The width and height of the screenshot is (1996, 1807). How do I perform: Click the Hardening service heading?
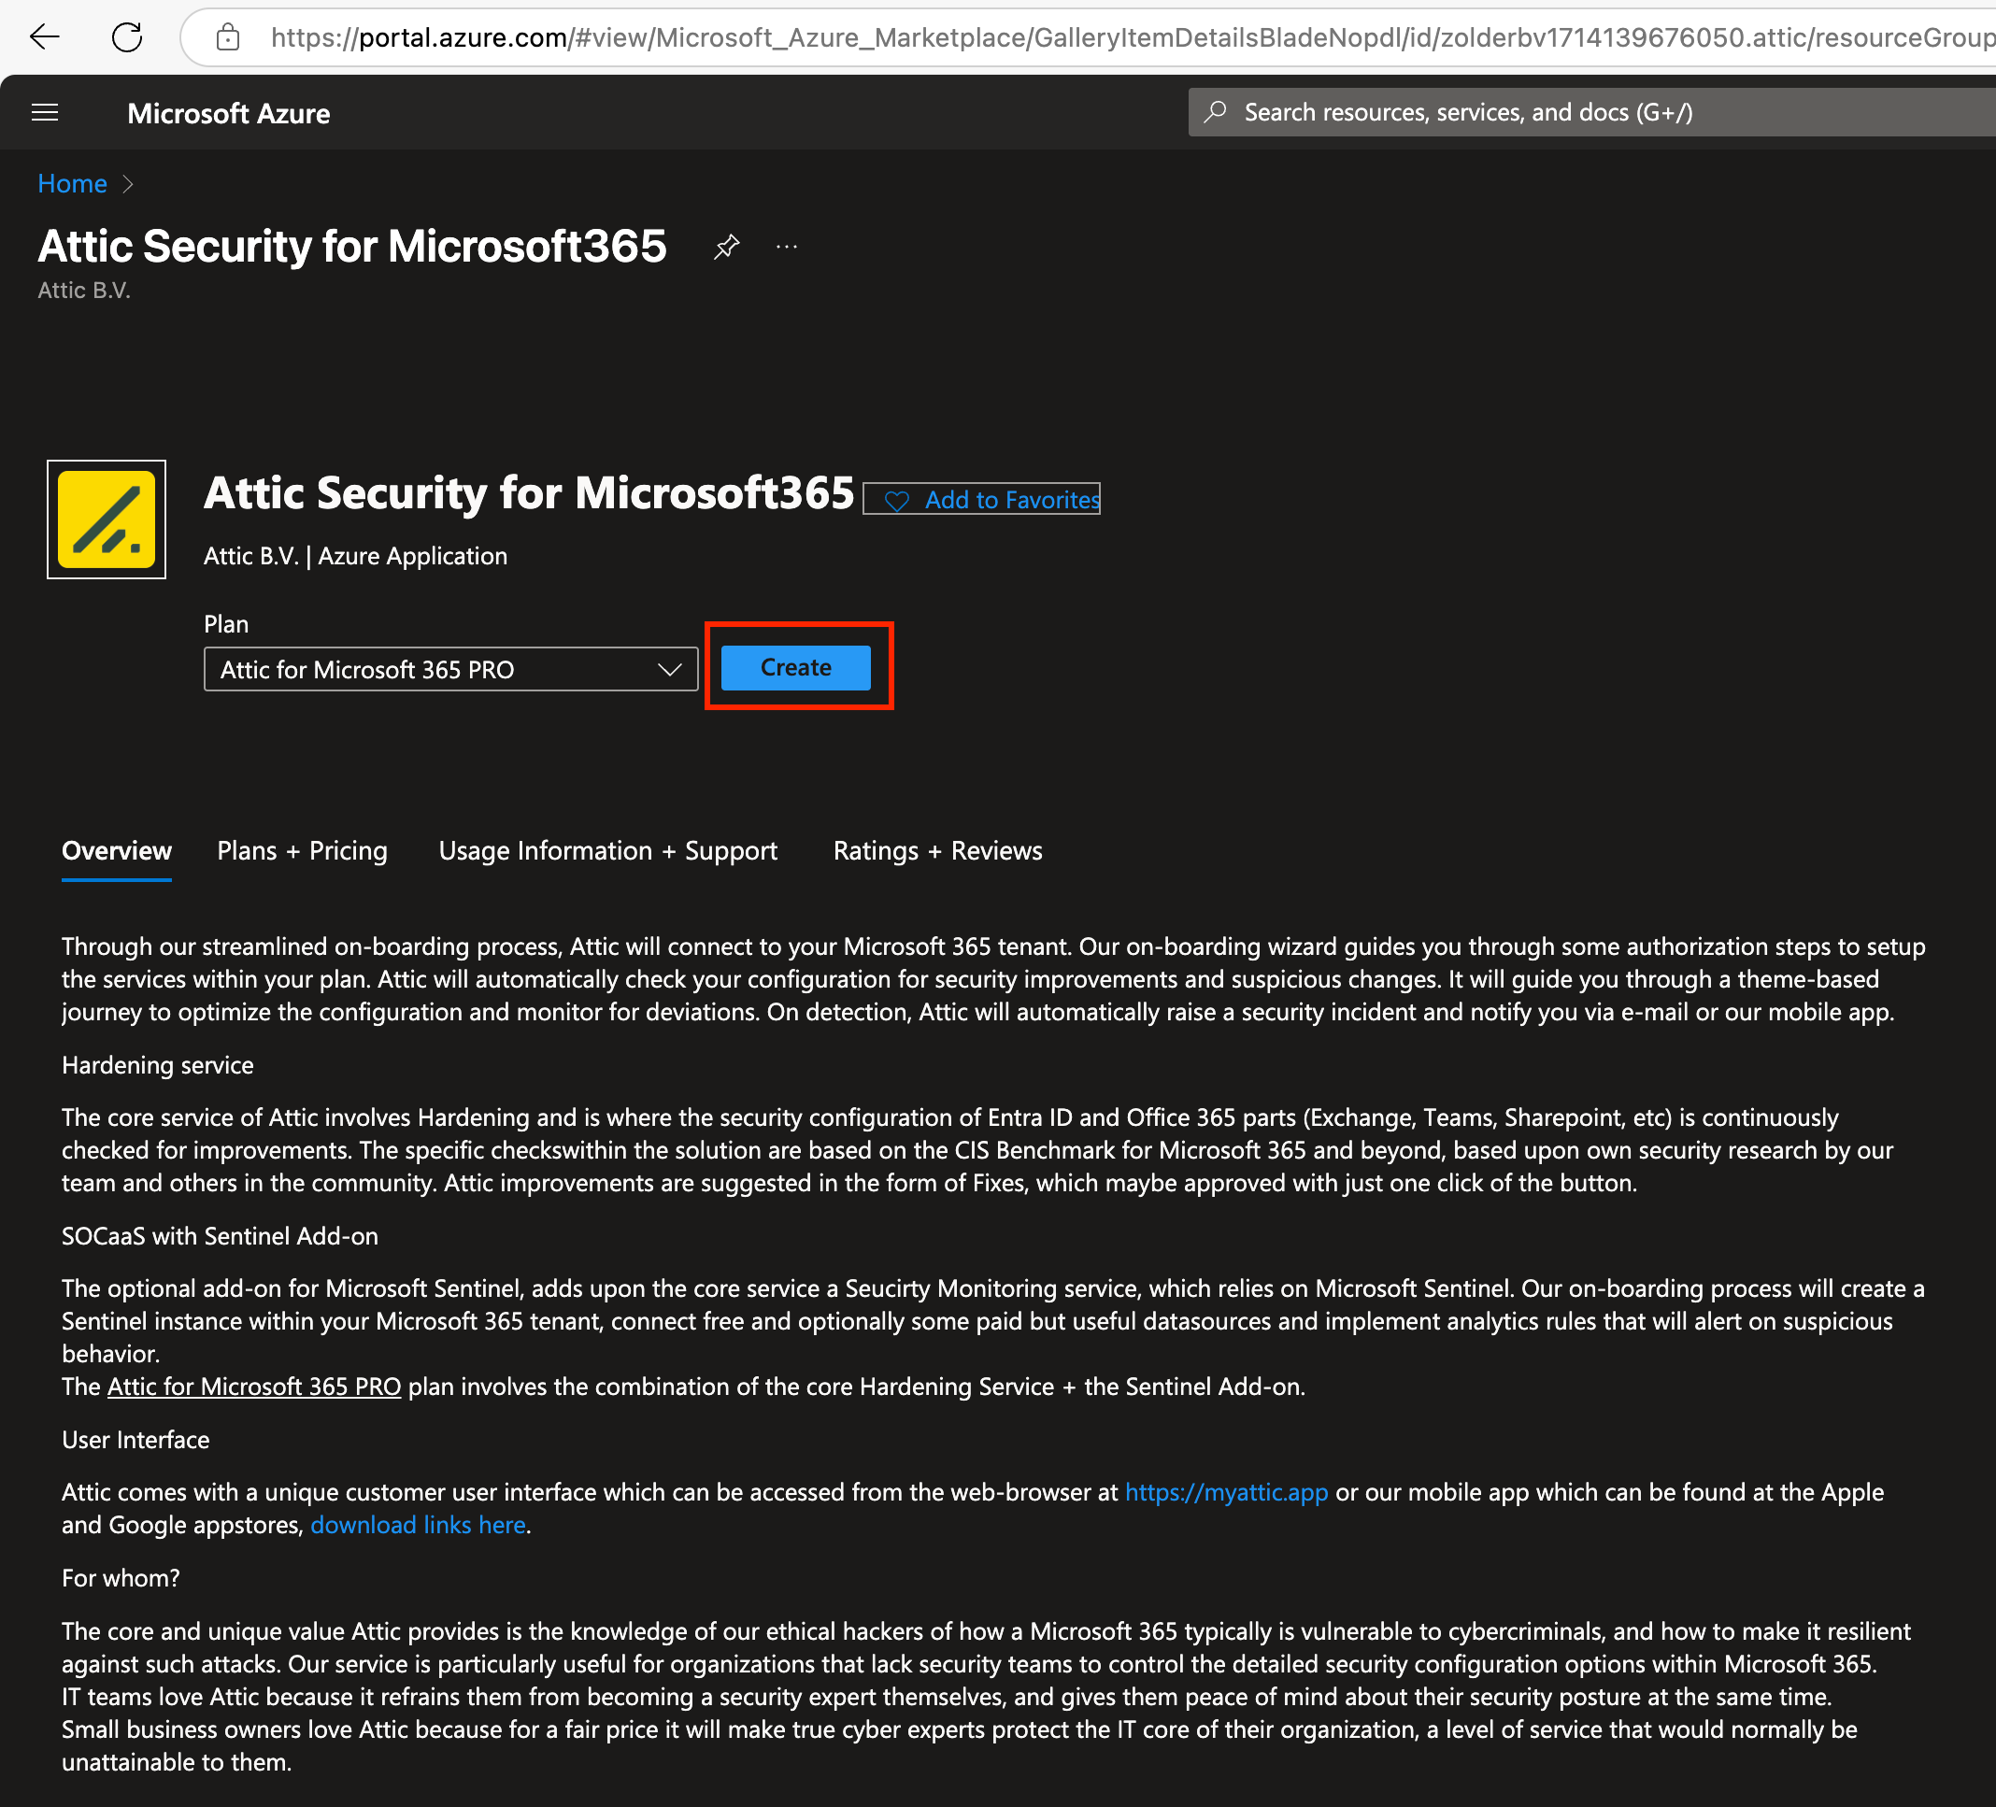point(157,1065)
